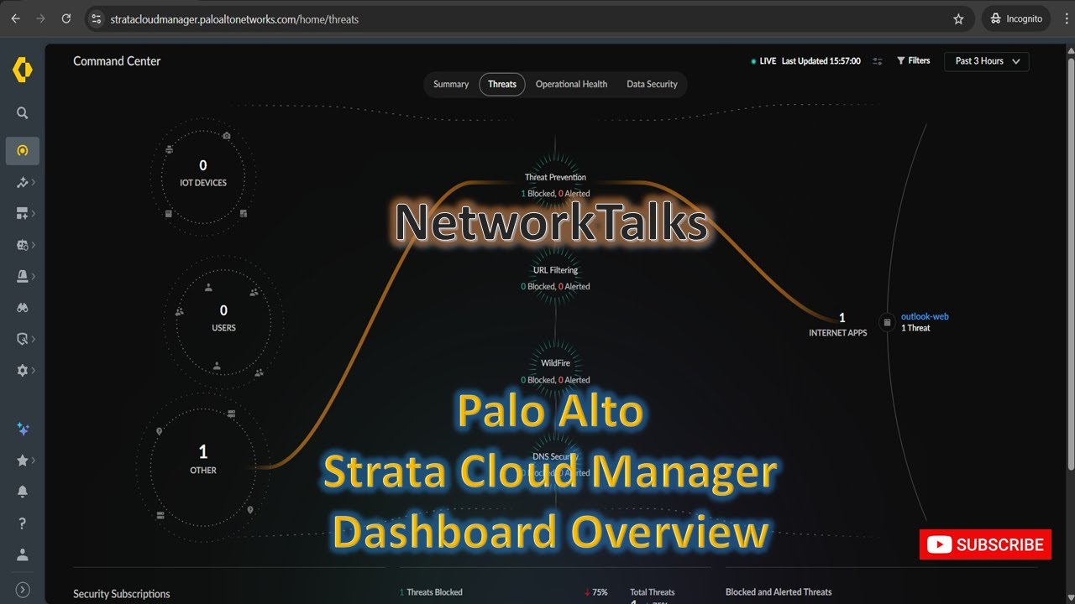Open the user profile sidebar icon
The height and width of the screenshot is (604, 1075).
(23, 555)
